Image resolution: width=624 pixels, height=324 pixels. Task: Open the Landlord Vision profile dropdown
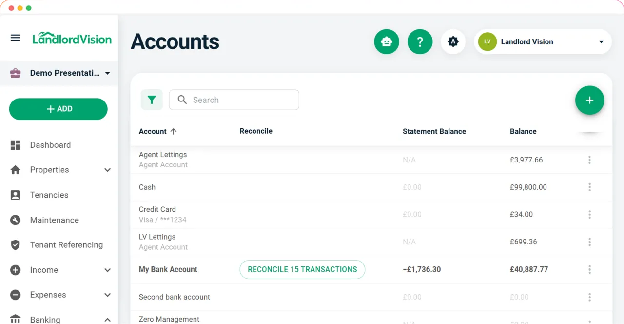[x=543, y=41]
